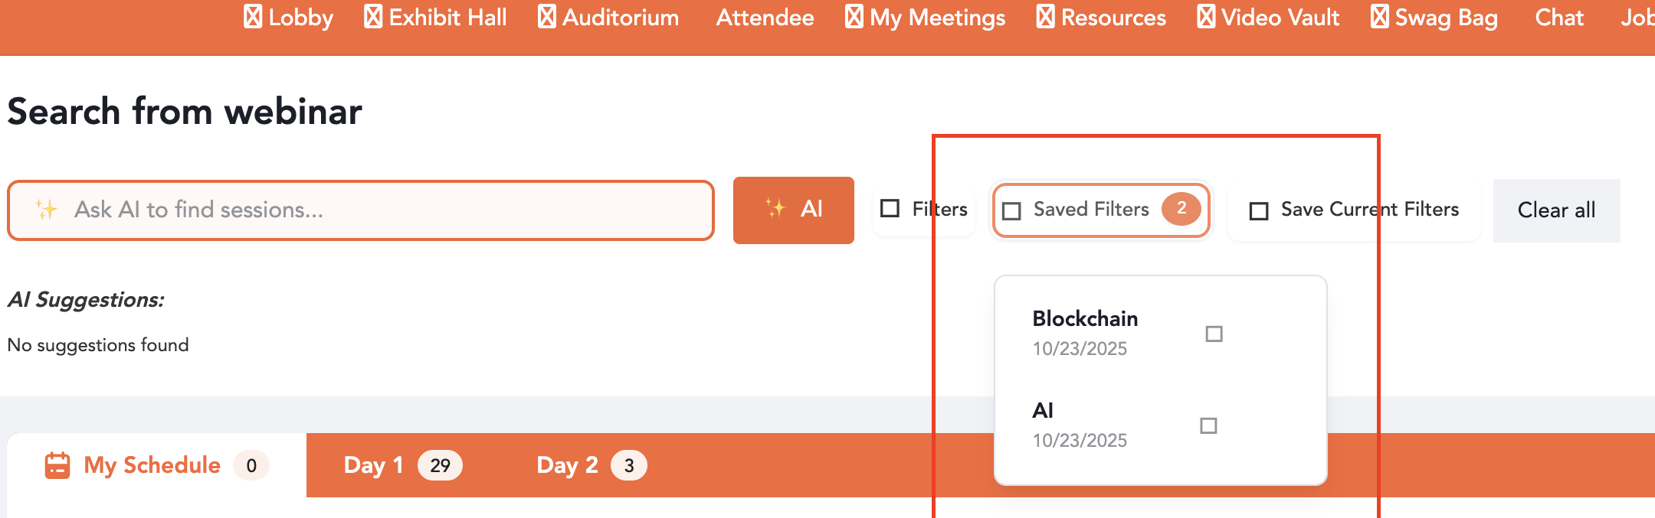The height and width of the screenshot is (518, 1655).
Task: Click the Auditorium nav icon
Action: click(x=546, y=16)
